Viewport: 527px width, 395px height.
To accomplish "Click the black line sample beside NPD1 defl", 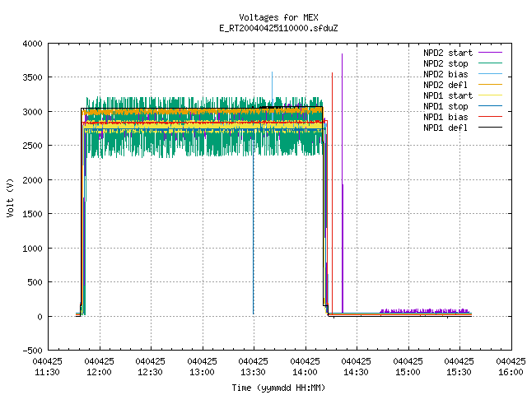I will [490, 128].
